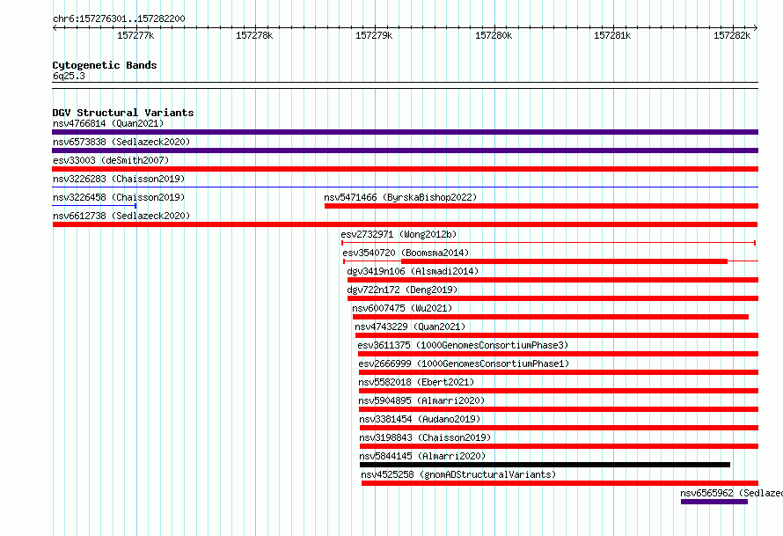Viewport: 783px width, 536px height.
Task: Select the nsv5582018 red variant bar
Action: click(559, 391)
